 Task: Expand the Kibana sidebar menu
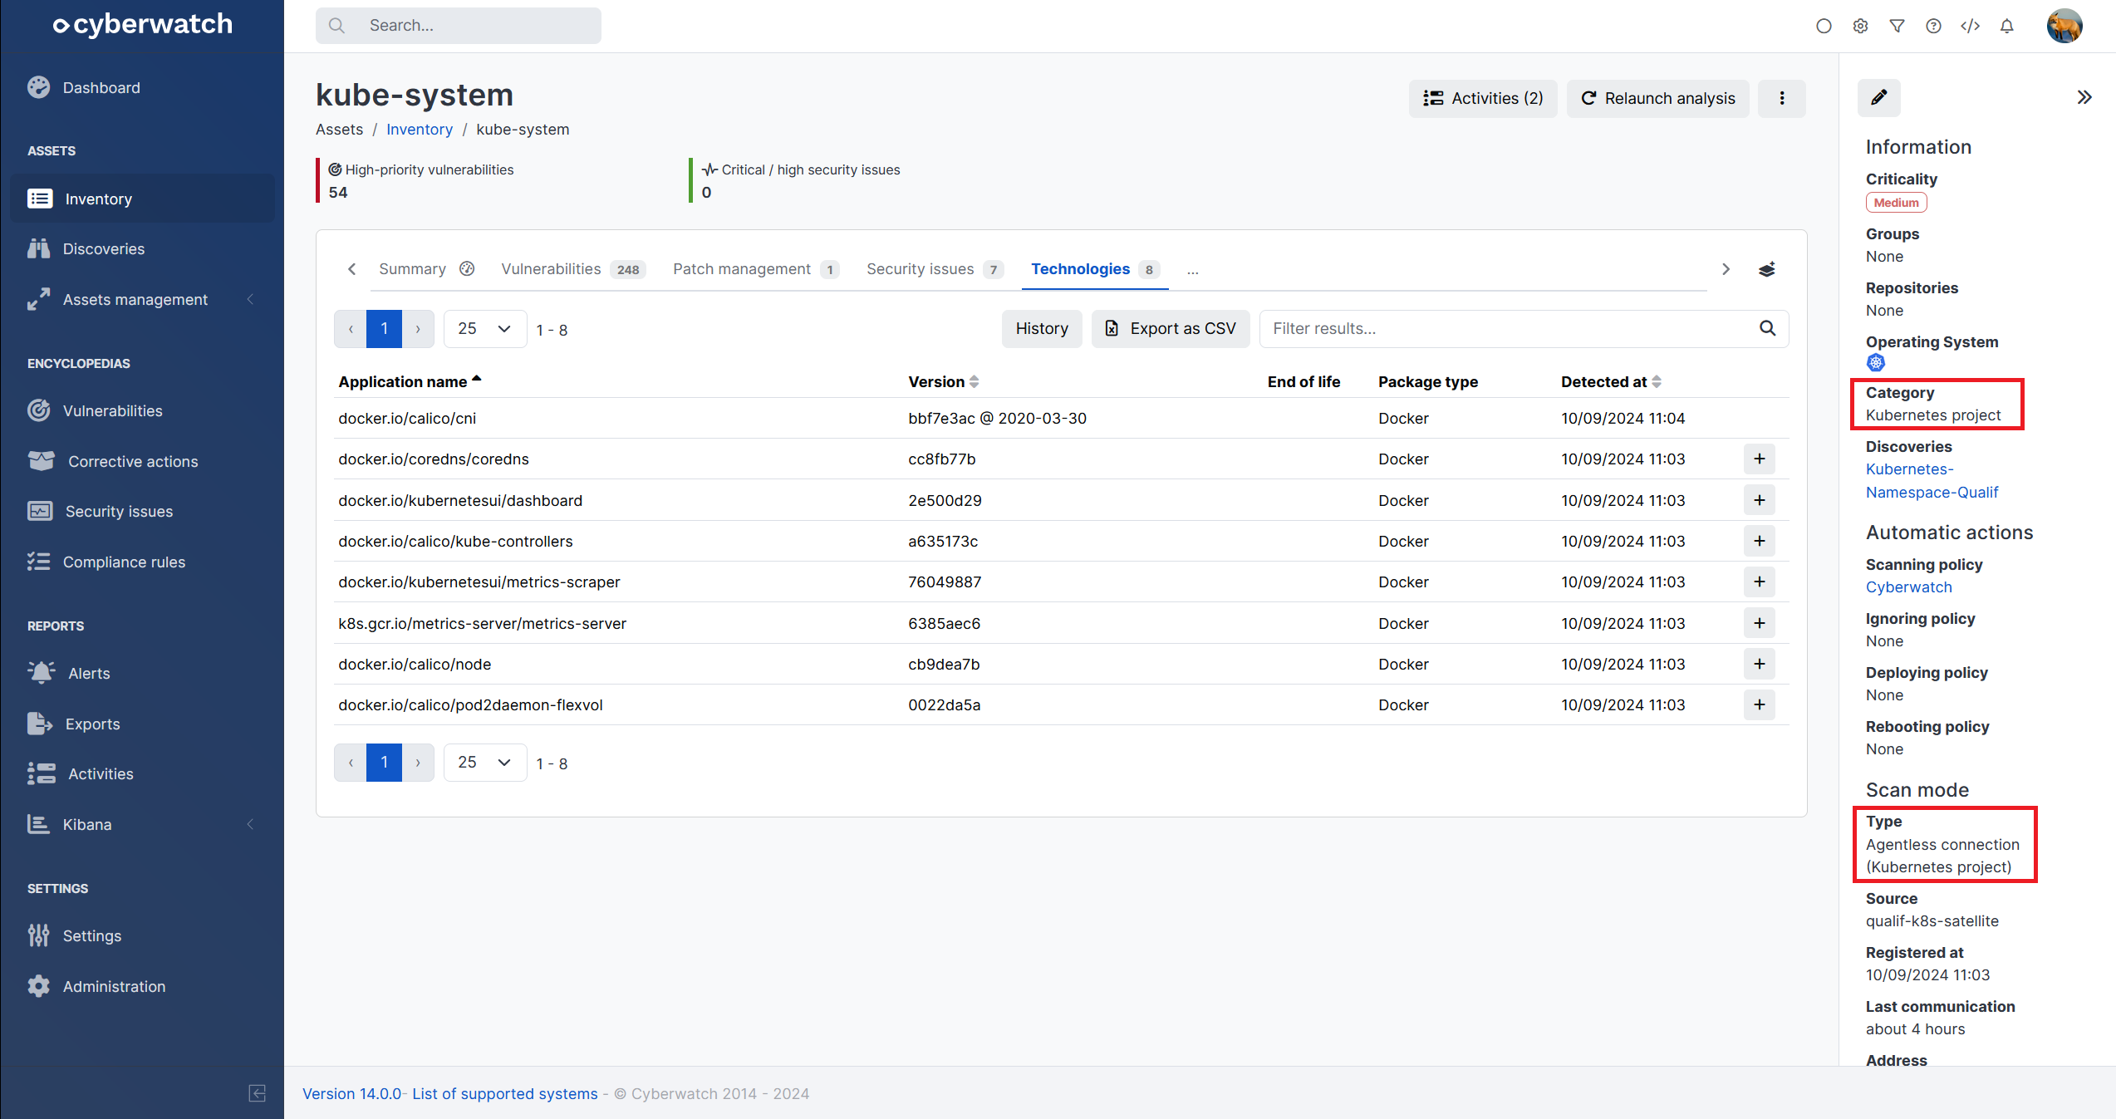pyautogui.click(x=141, y=824)
